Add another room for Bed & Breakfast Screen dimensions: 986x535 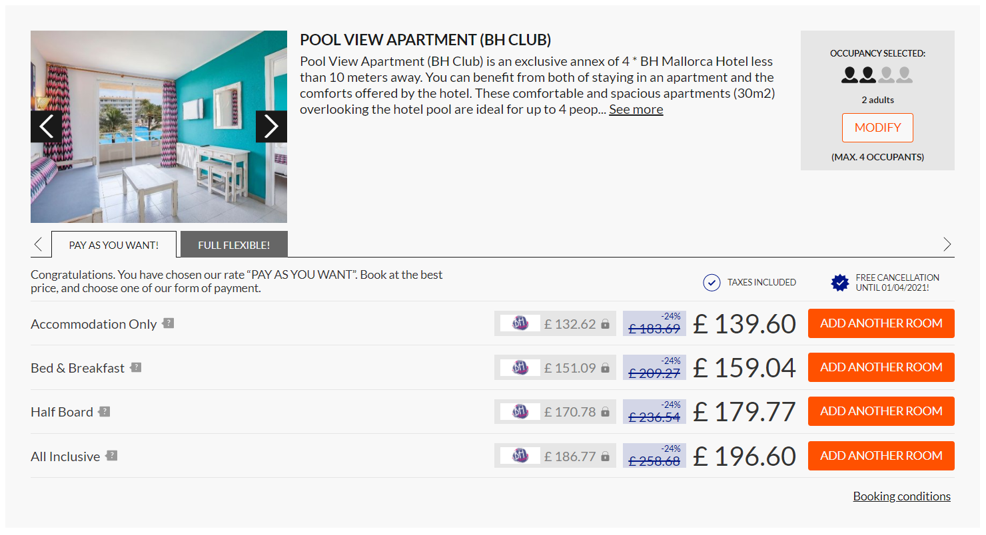pos(881,367)
